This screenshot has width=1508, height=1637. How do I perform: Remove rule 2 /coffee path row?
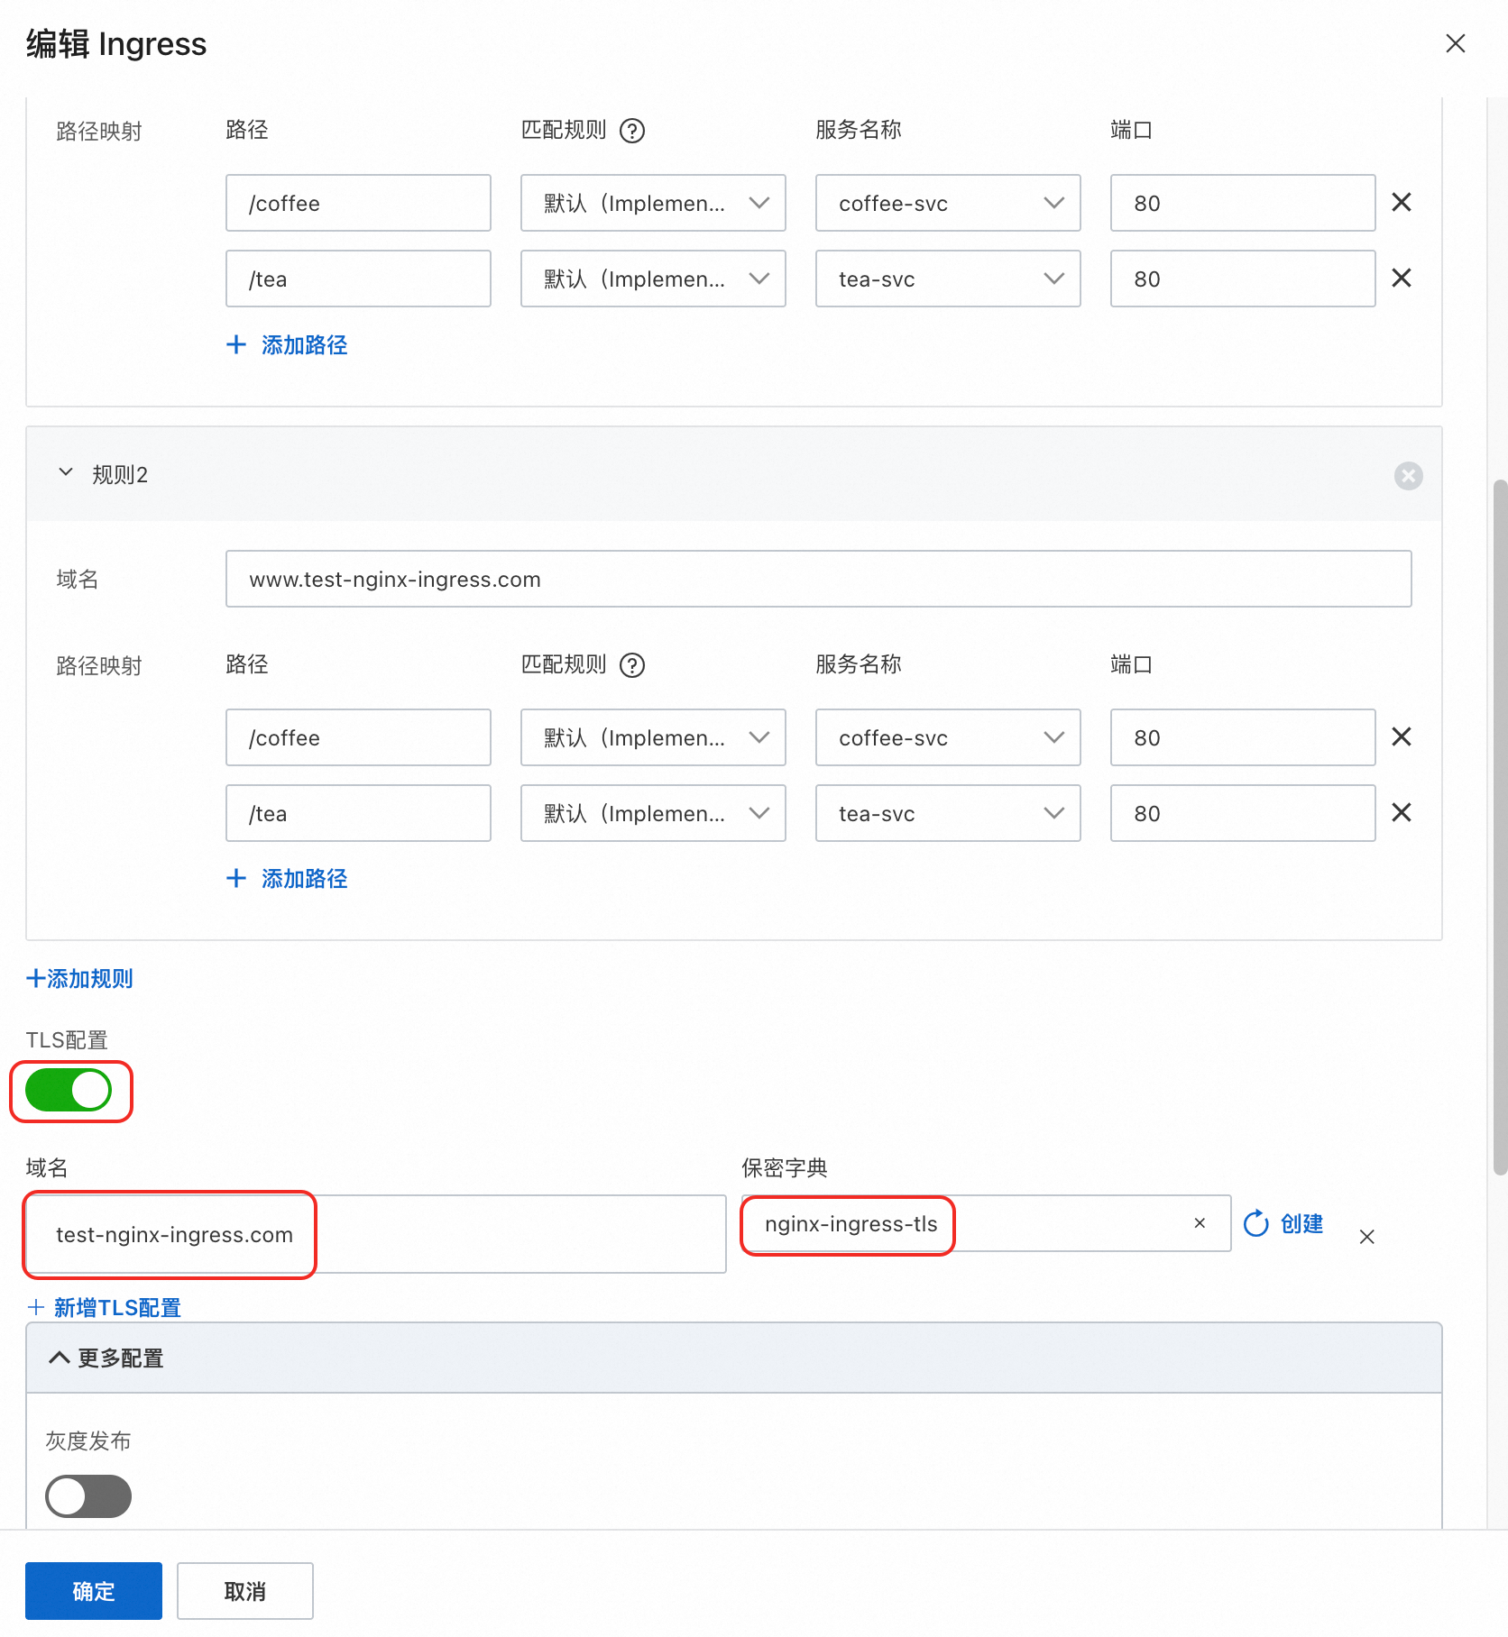pyautogui.click(x=1401, y=736)
